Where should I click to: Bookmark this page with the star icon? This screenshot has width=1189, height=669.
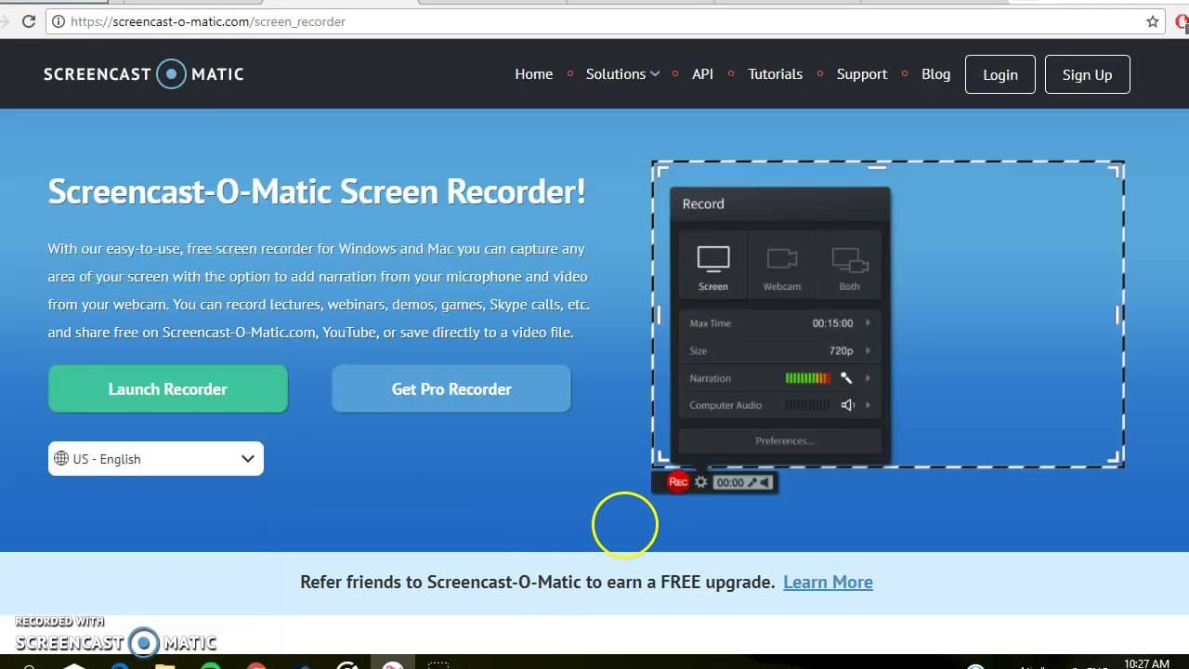1153,21
